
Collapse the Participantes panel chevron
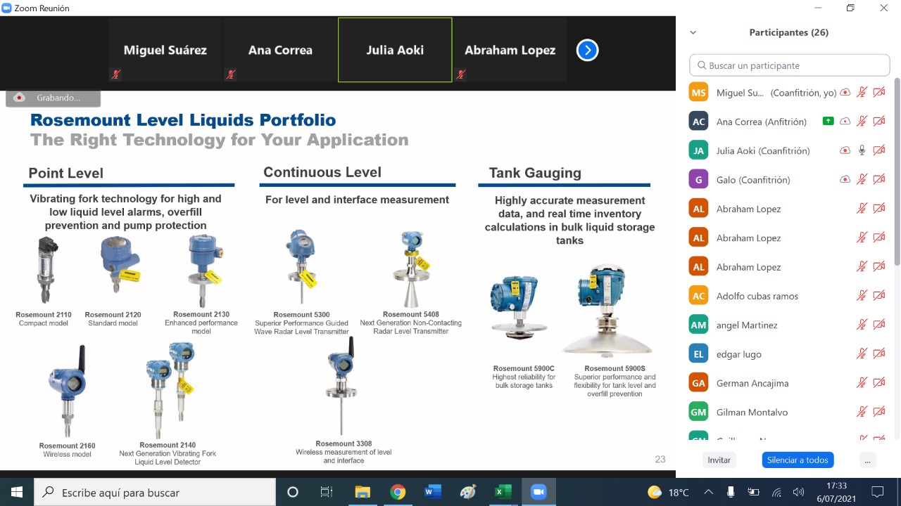coord(693,32)
